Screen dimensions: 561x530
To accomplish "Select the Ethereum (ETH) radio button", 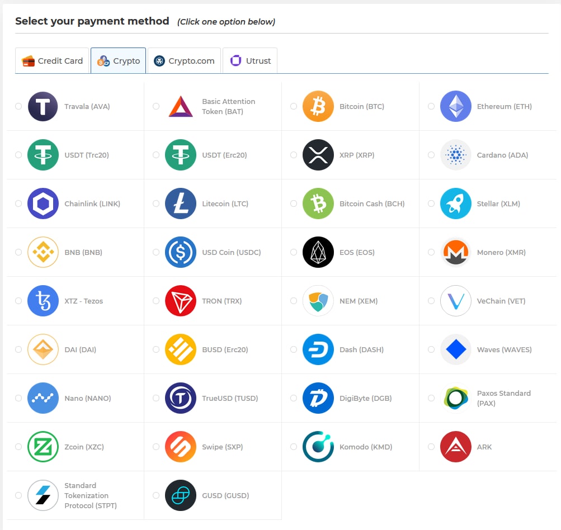I will 431,107.
